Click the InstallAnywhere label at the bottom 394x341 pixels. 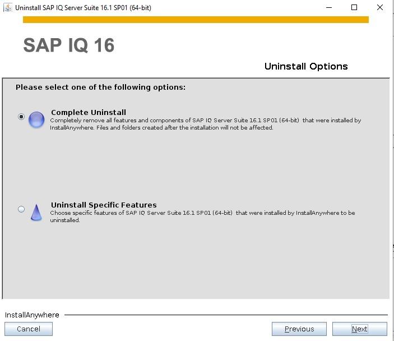32,315
